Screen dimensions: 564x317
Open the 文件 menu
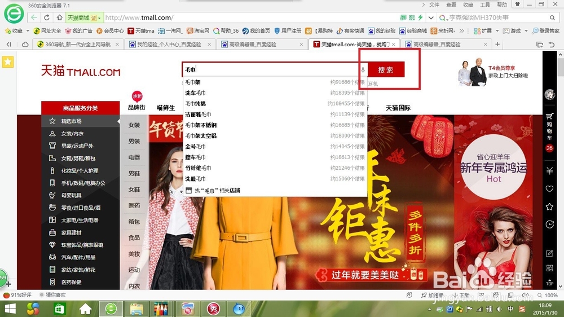click(434, 5)
